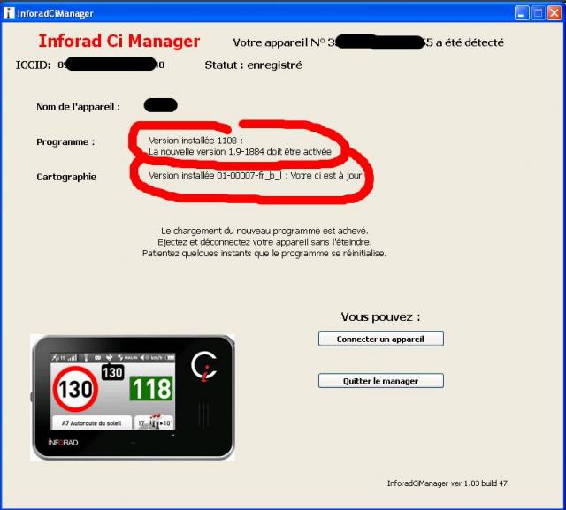Click Le chargement du nouveau programme line
Viewport: 566px width, 510px height.
pos(264,231)
